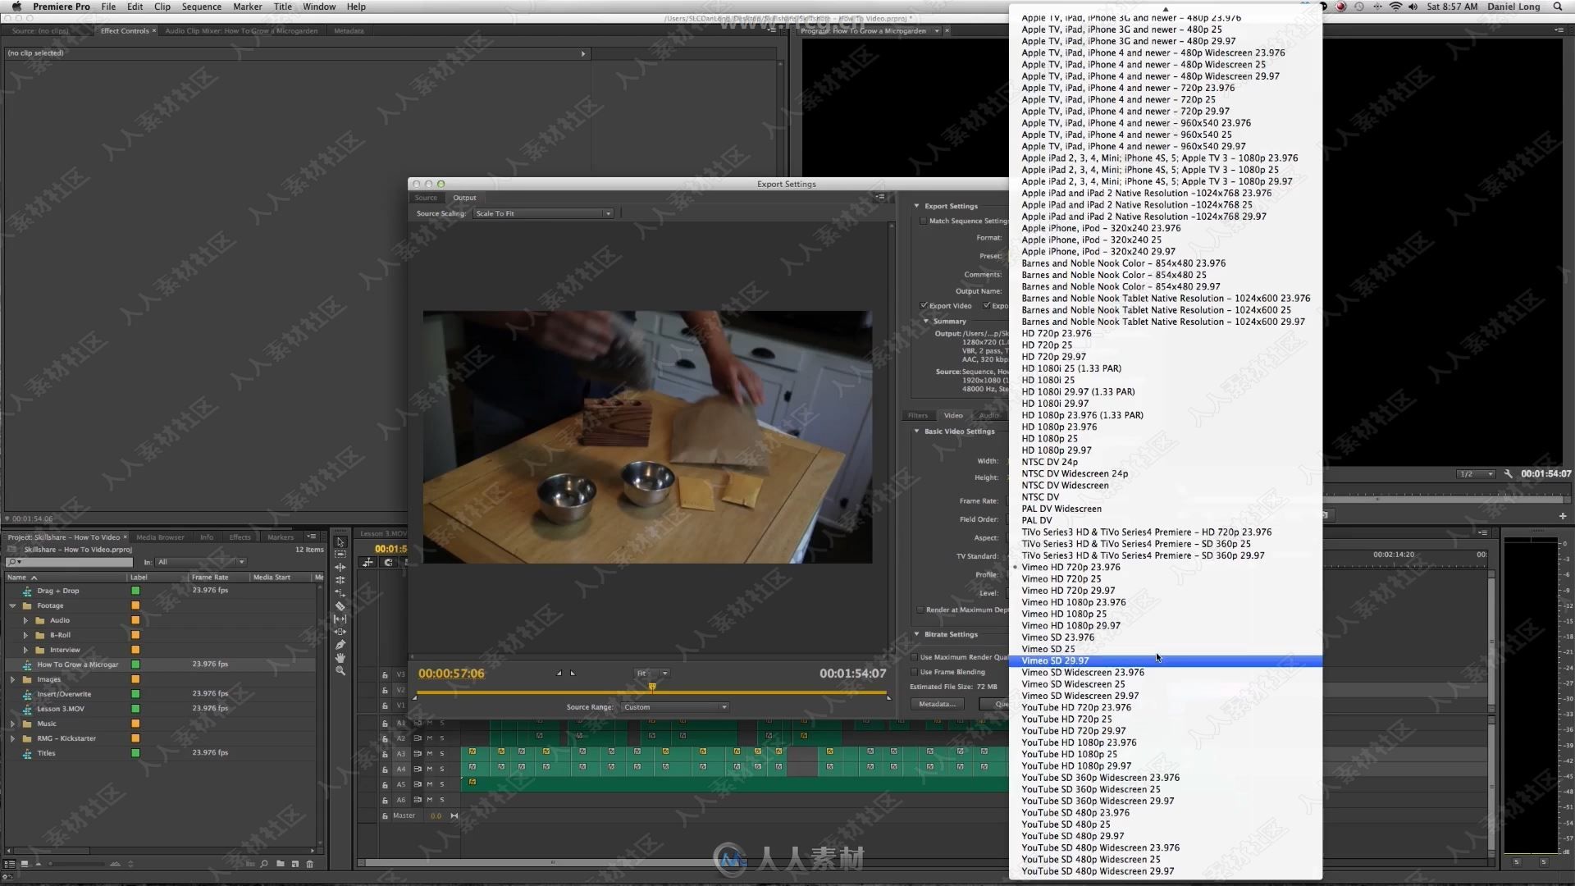The height and width of the screenshot is (886, 1575).
Task: Select the Vimeo SD 29.97 highlighted preset
Action: tap(1166, 661)
